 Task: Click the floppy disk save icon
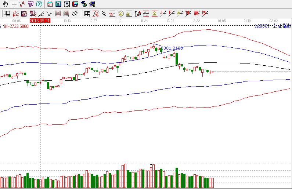(75, 4)
